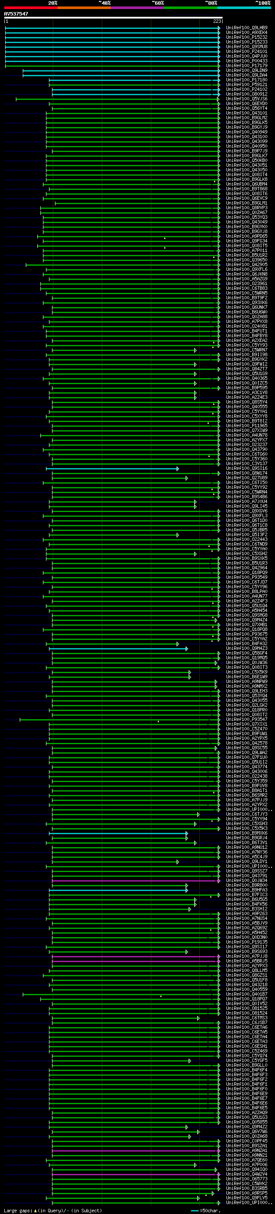275x1214 pixels.
Task: Select the UniRef100_Q5I3F2 label
Action: (247, 535)
